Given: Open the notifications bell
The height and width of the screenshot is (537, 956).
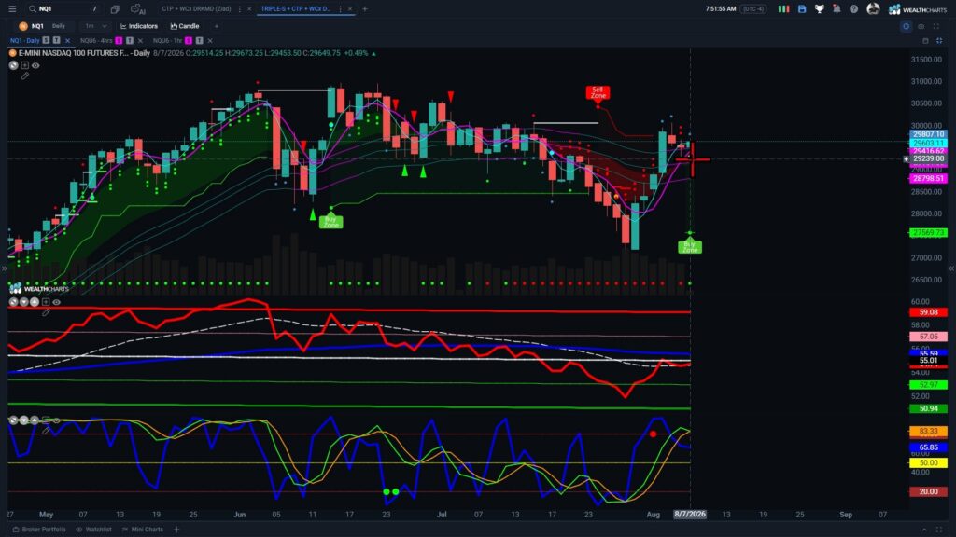Looking at the screenshot, I should point(836,9).
